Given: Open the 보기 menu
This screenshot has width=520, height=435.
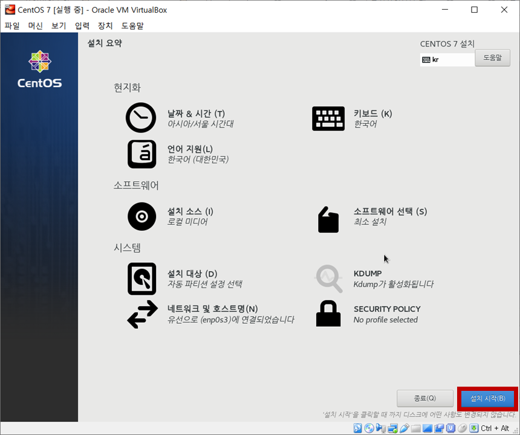Looking at the screenshot, I should (59, 26).
